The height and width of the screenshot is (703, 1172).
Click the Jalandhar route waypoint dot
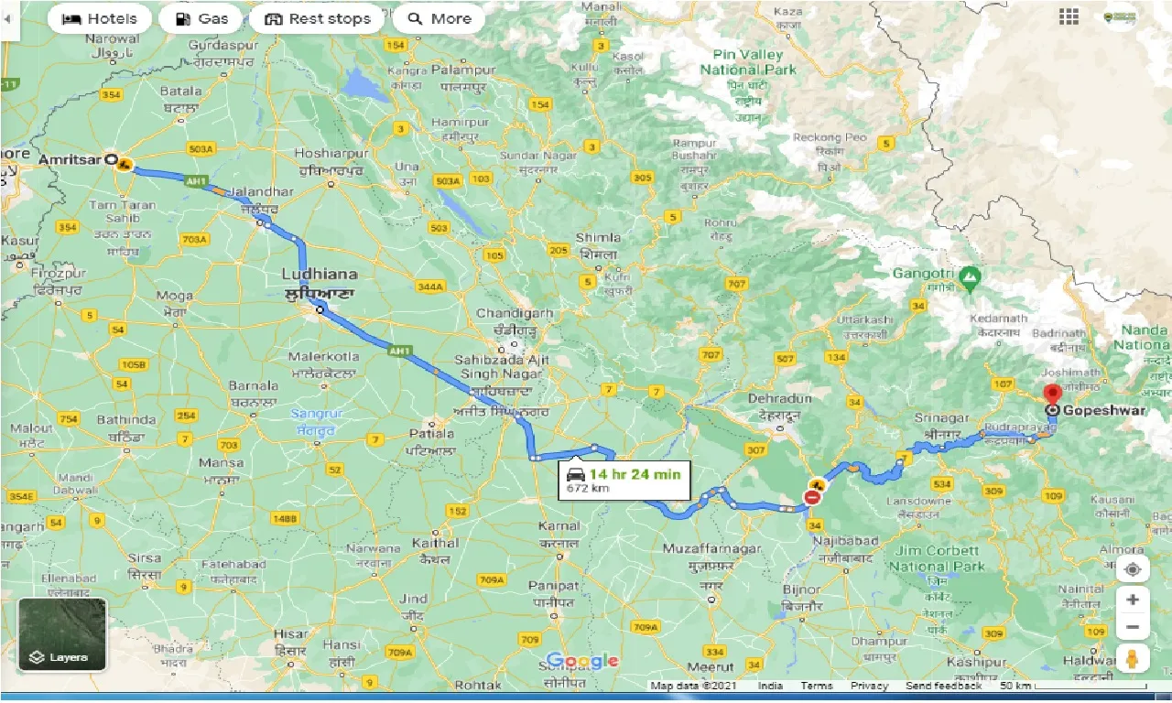point(260,222)
